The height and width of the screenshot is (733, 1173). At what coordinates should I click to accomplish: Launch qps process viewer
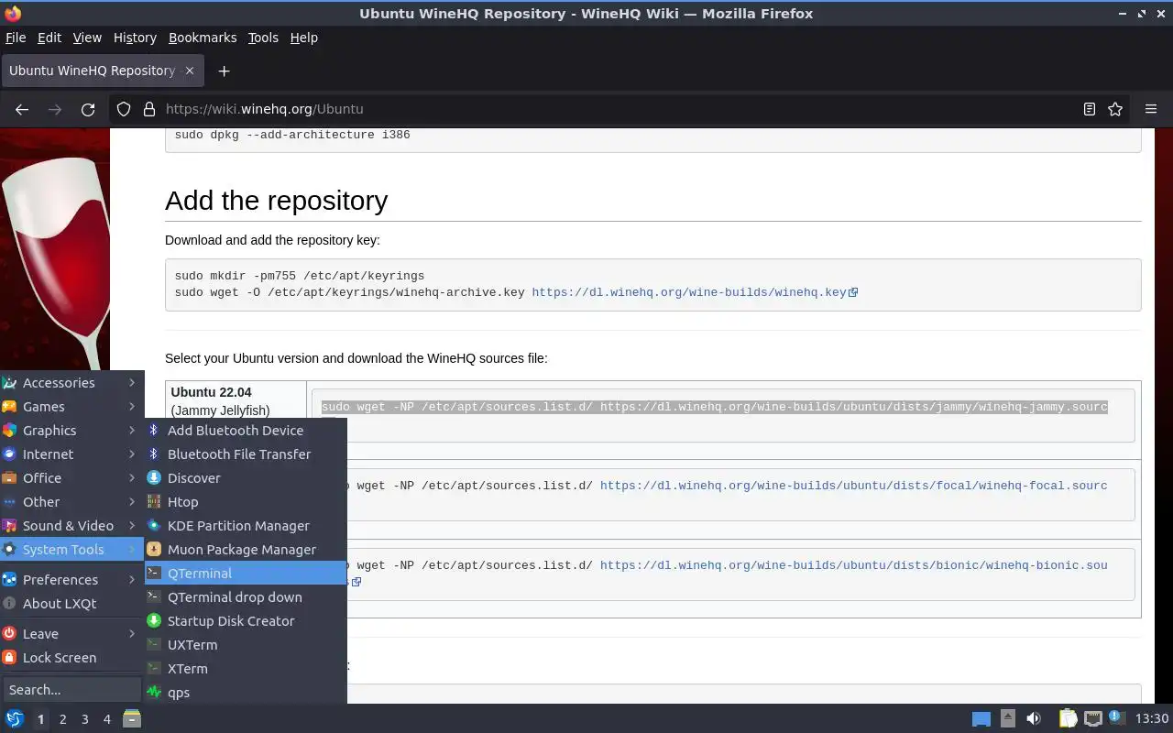click(x=246, y=693)
